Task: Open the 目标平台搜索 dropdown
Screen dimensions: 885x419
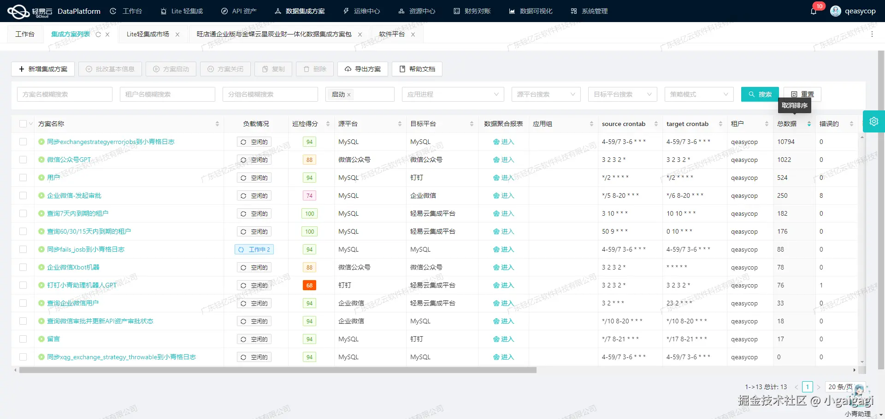Action: 623,94
